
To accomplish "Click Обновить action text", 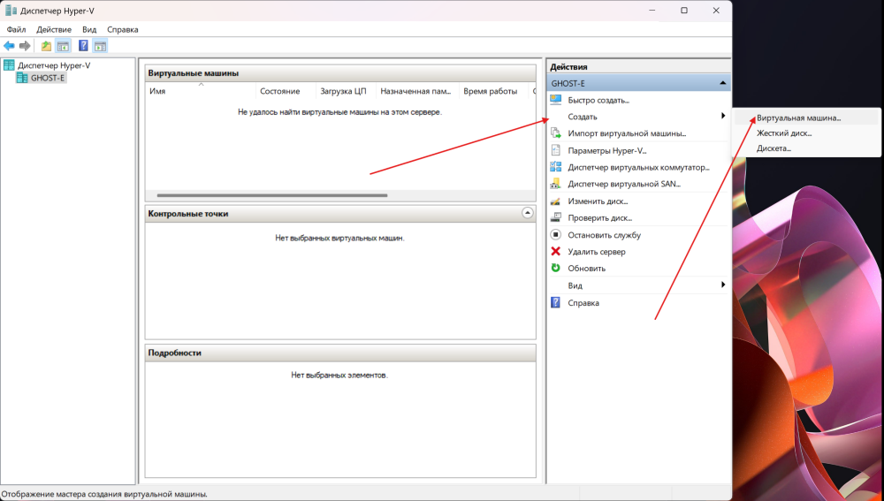I will (586, 269).
